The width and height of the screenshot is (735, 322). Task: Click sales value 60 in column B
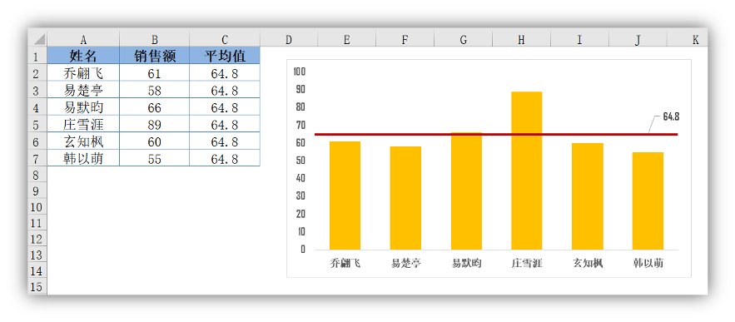coord(155,141)
